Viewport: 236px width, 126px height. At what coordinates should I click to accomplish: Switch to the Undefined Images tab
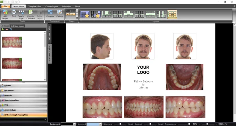point(17,26)
